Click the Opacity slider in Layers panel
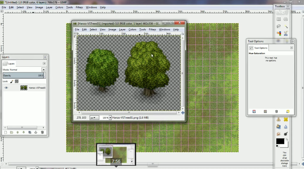The image size is (304, 169). coord(23,76)
